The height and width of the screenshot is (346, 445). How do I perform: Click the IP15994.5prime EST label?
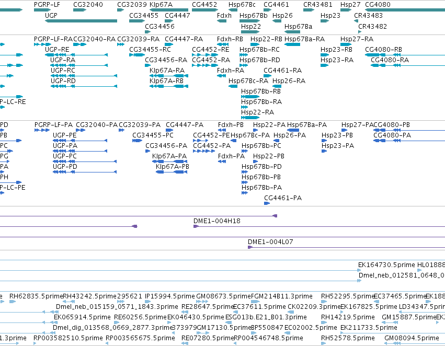[170, 296]
